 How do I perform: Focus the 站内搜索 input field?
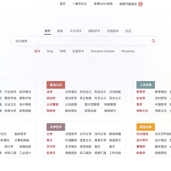pyautogui.click(x=84, y=41)
